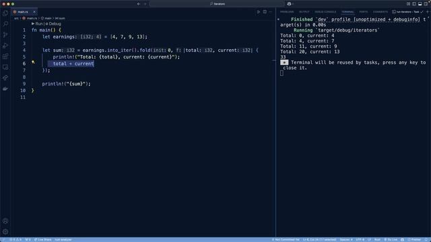
Task: Switch to the PORTS panel tab
Action: click(364, 12)
